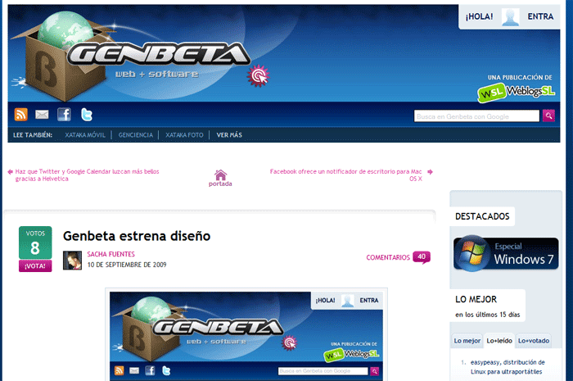Viewport: 573px width, 381px height.
Task: Click the email subscription envelope icon
Action: click(42, 115)
